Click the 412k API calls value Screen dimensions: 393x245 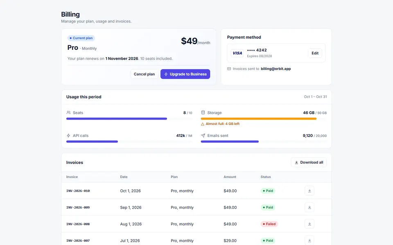pos(181,136)
